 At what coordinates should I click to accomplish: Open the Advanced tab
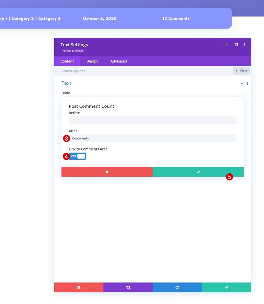point(118,61)
